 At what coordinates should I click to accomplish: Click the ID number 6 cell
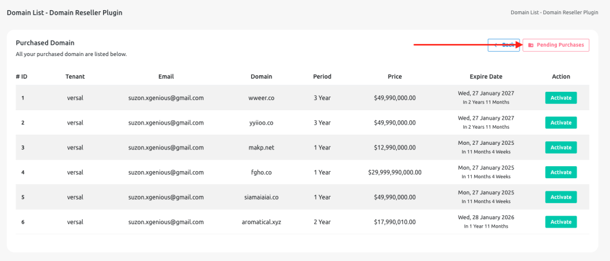tap(23, 222)
